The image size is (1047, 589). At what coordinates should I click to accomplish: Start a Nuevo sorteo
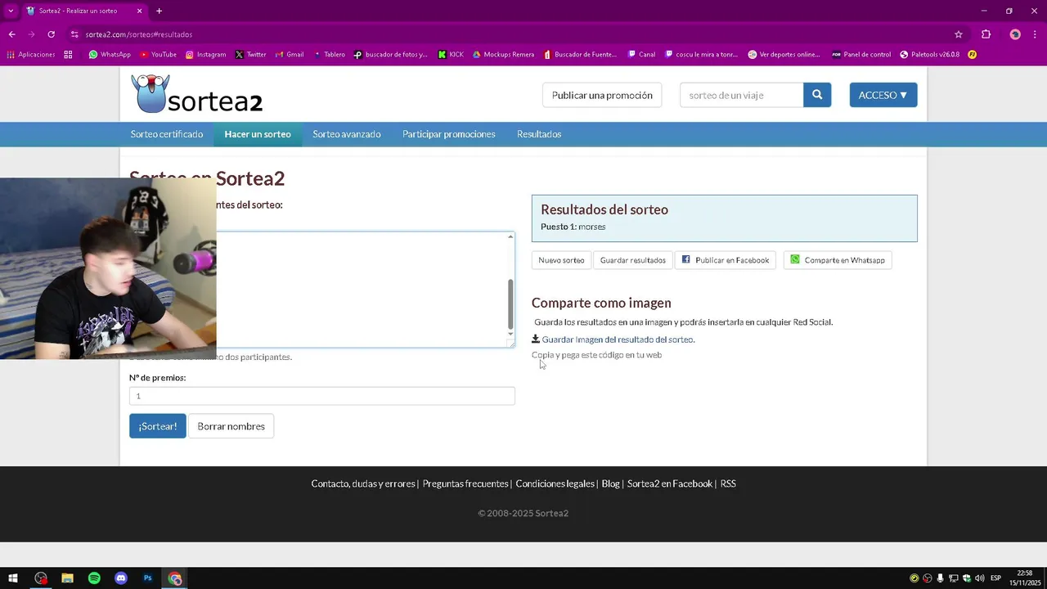[x=561, y=260]
